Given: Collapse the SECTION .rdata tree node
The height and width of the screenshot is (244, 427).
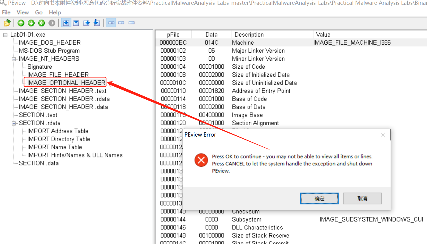Looking at the screenshot, I should (x=14, y=123).
